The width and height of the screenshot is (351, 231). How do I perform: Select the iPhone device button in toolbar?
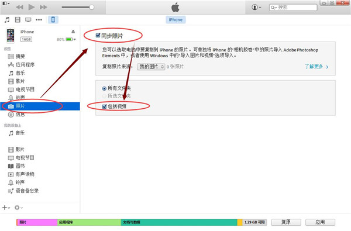[x=53, y=20]
